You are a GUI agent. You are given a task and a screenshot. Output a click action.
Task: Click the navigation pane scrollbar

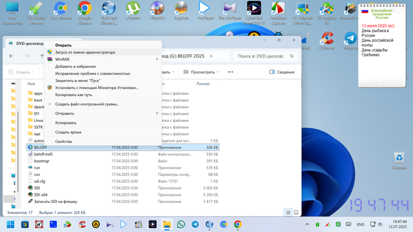click(18, 151)
